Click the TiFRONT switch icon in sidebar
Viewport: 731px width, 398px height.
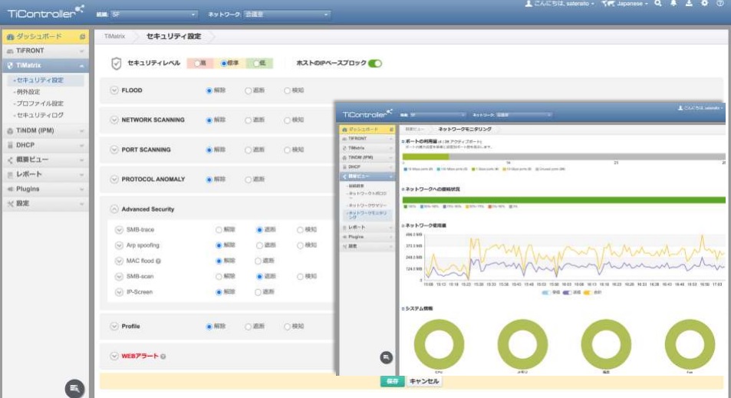pyautogui.click(x=10, y=51)
